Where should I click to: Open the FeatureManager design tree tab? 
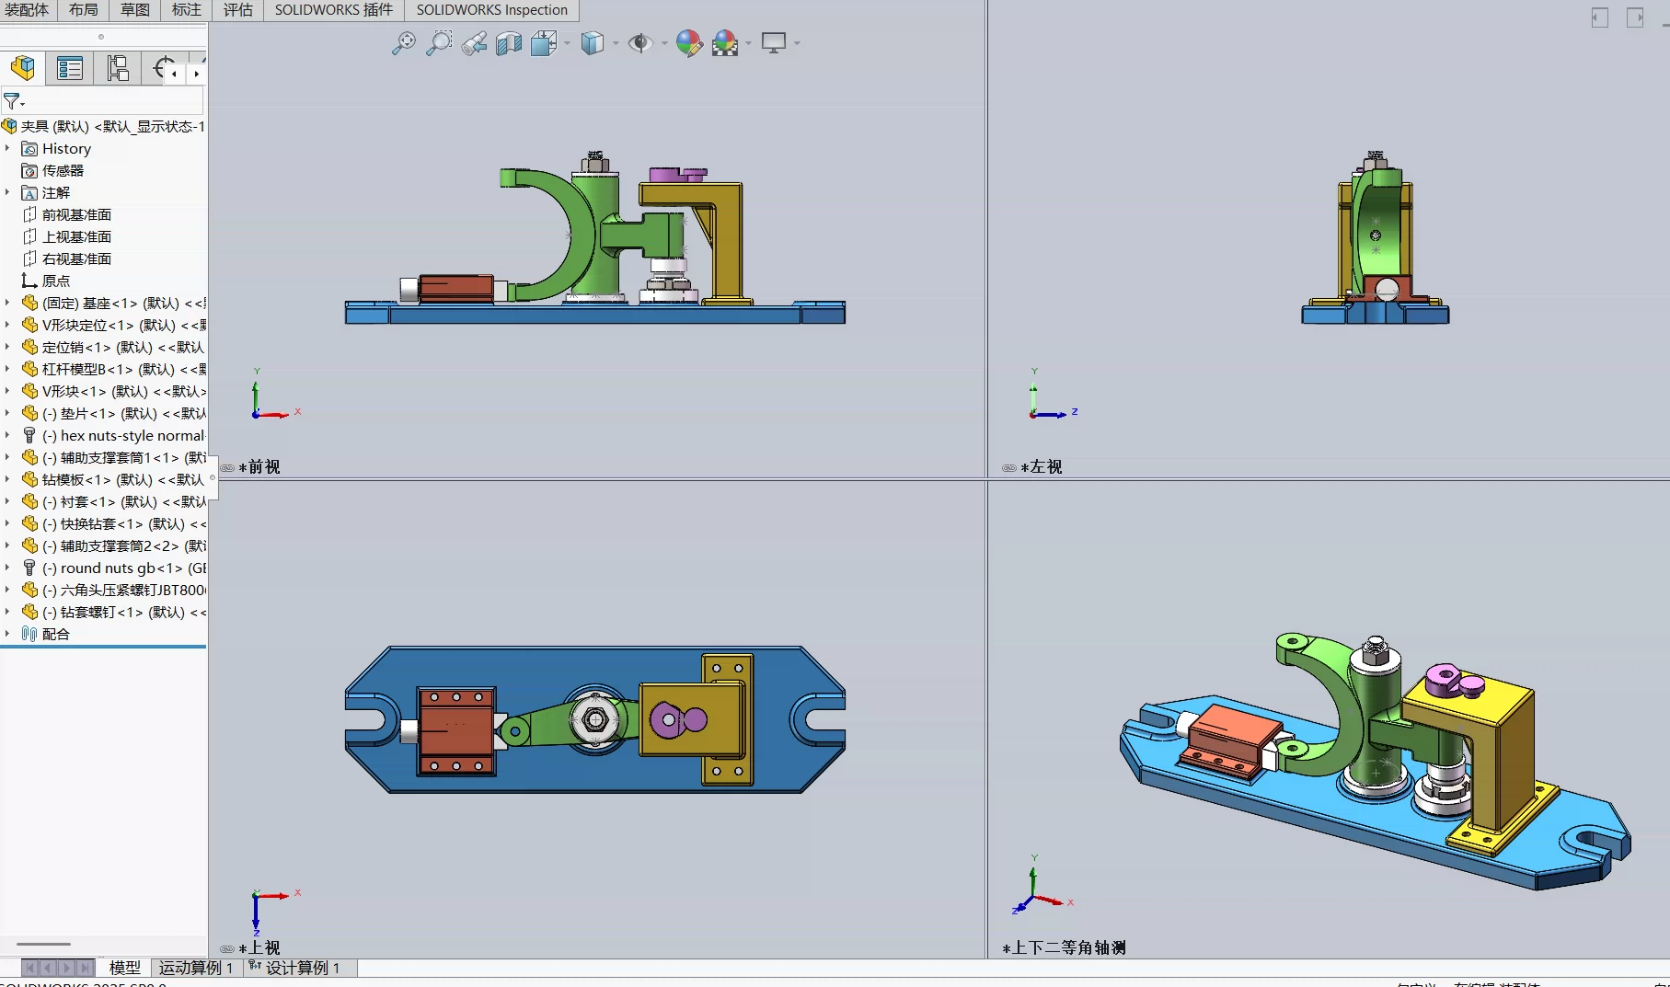23,68
